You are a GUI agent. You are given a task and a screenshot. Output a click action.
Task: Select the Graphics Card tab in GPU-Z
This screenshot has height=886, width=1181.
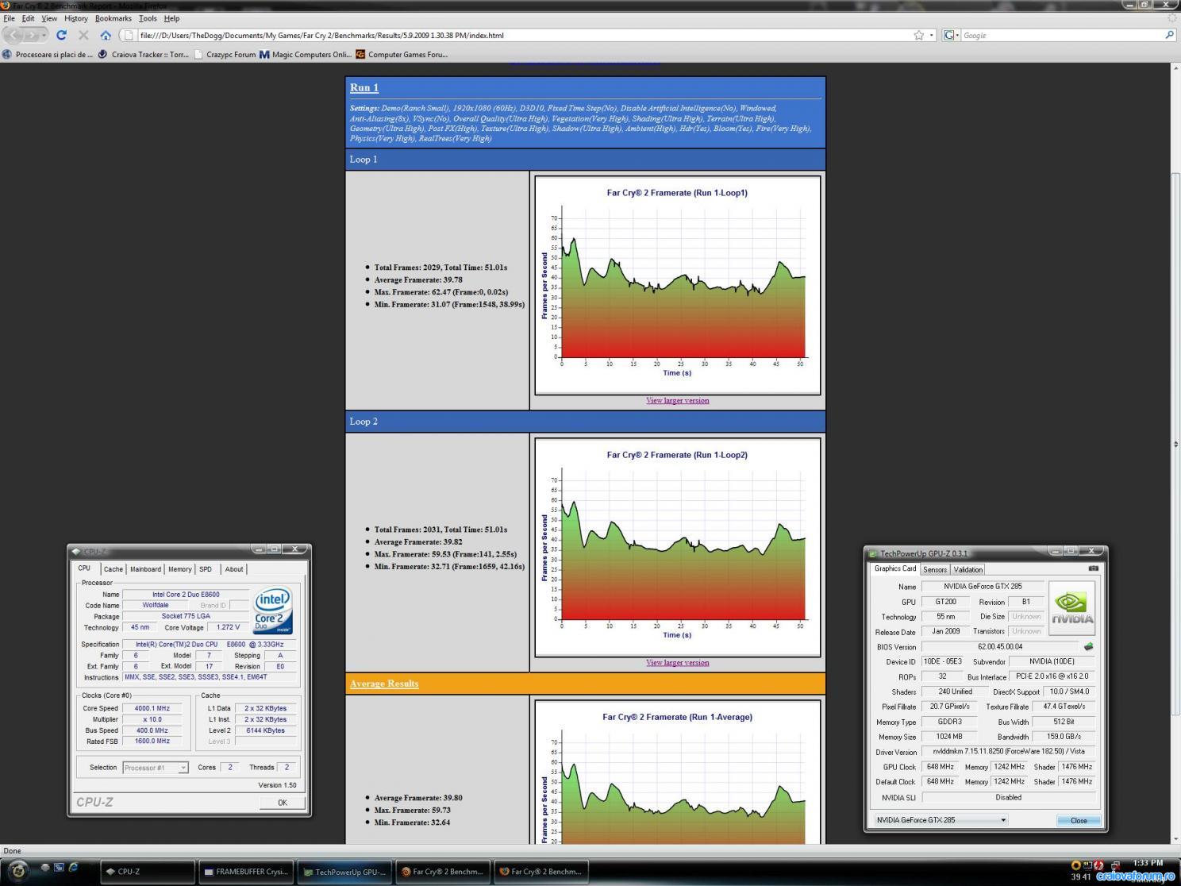895,568
